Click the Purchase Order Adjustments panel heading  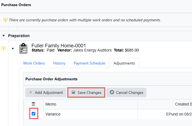click(x=51, y=79)
